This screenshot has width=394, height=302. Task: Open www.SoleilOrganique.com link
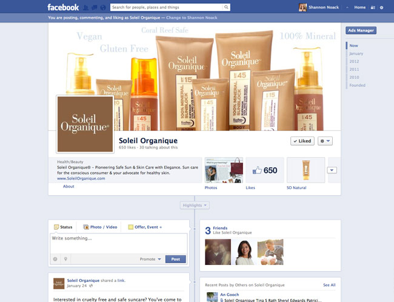click(x=81, y=178)
